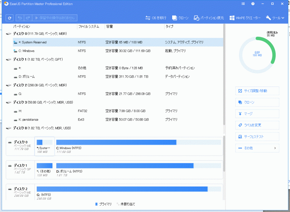The image size is (290, 212).
Task: Open the help question mark icon
Action: [253, 4]
